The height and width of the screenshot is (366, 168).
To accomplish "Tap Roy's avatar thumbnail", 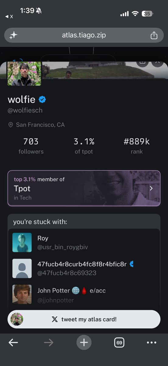I will 22,242.
